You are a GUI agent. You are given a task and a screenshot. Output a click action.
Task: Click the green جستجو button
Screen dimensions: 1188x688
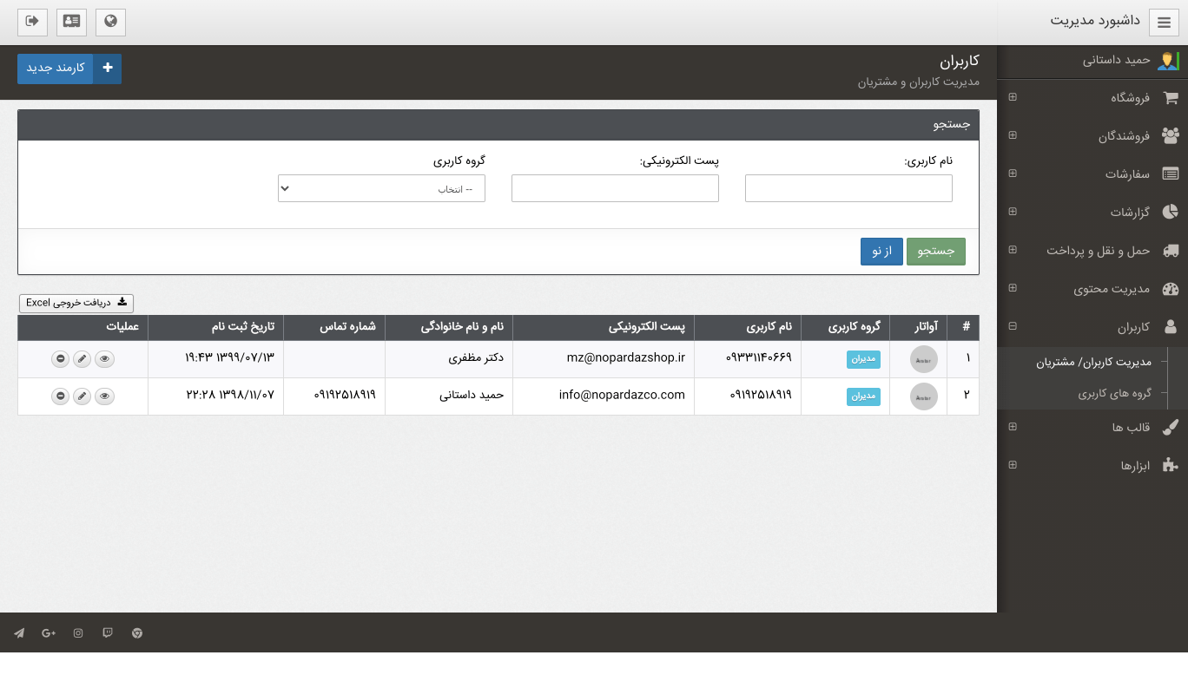point(935,251)
